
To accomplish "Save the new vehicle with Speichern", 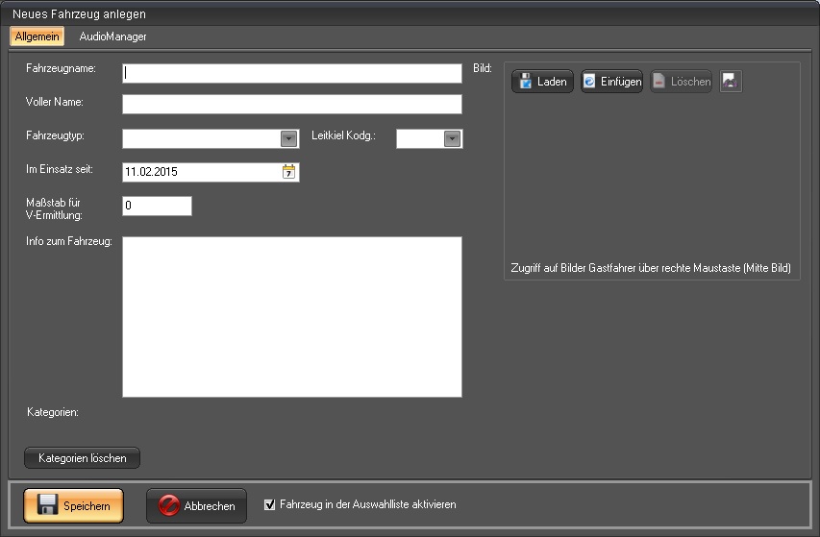I will pyautogui.click(x=73, y=505).
